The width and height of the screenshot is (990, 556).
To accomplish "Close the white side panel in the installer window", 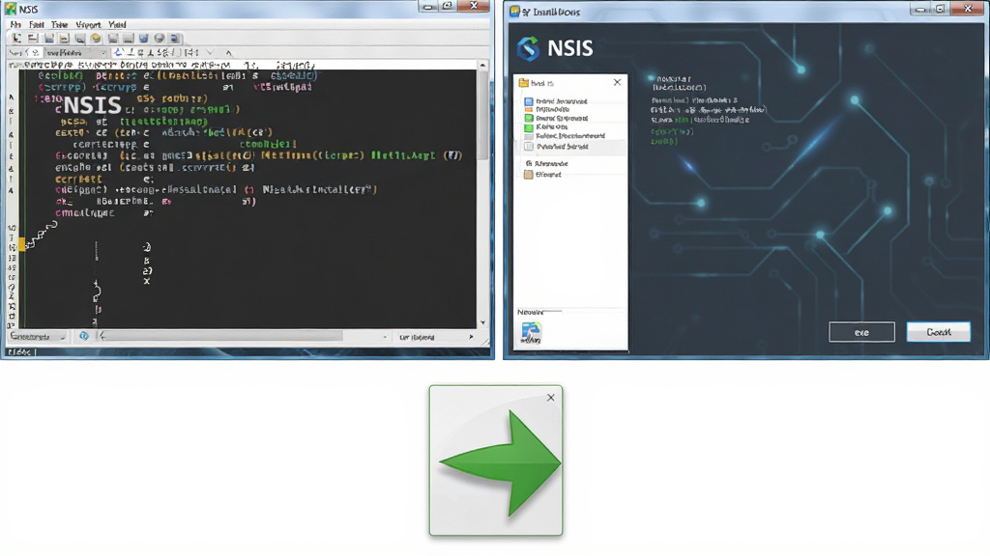I will [618, 82].
